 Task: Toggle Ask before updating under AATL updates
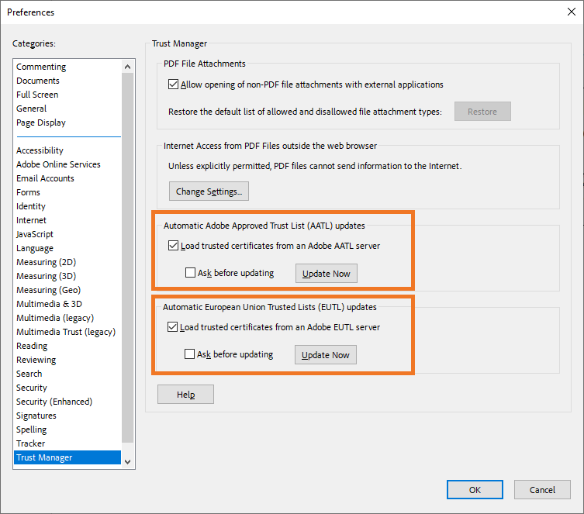pos(190,273)
